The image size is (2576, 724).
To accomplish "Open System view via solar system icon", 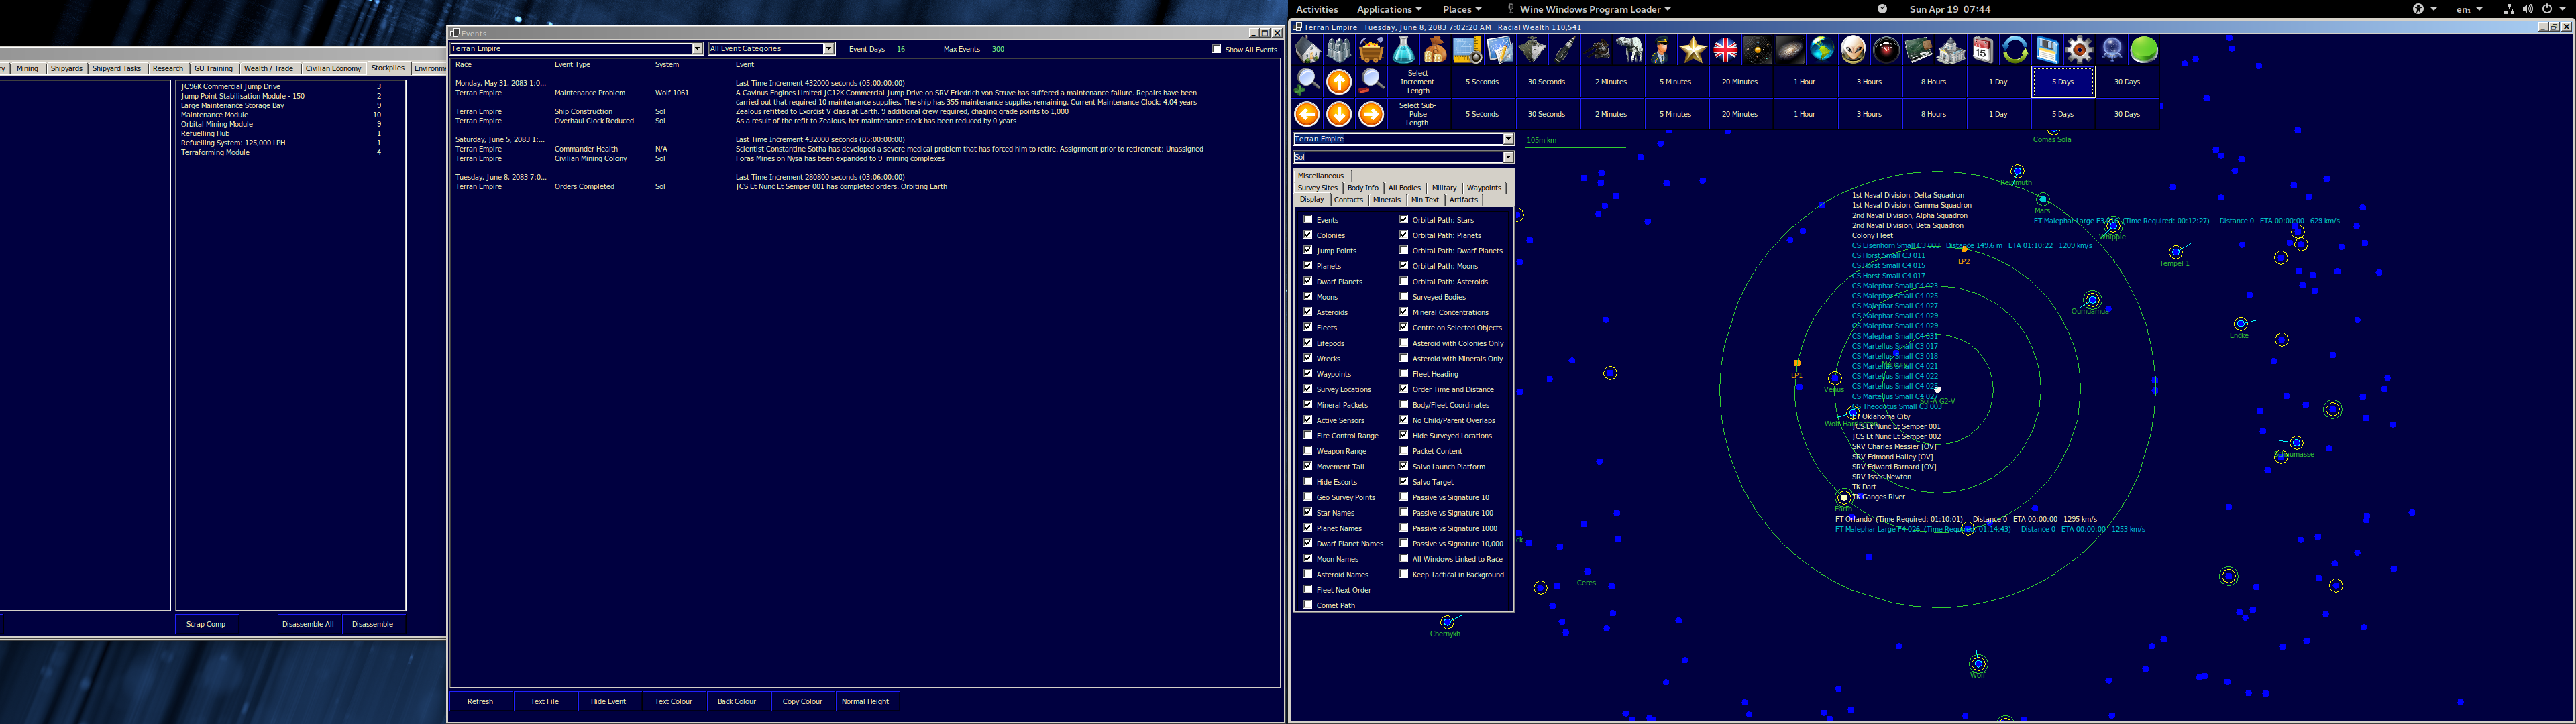I will pyautogui.click(x=1758, y=50).
